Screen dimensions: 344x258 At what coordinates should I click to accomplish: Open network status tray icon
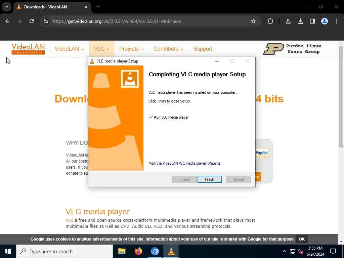pos(293,251)
